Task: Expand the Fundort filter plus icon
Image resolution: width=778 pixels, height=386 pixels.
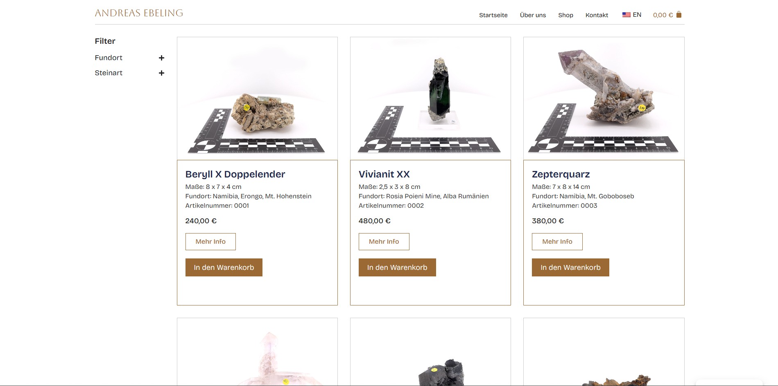Action: [161, 58]
